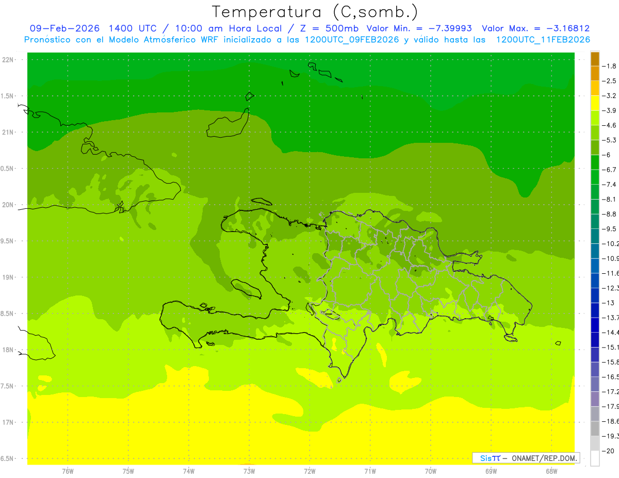Click the yellow legend swatch between -3.2 and -3.9
The width and height of the screenshot is (619, 478).
pyautogui.click(x=595, y=103)
